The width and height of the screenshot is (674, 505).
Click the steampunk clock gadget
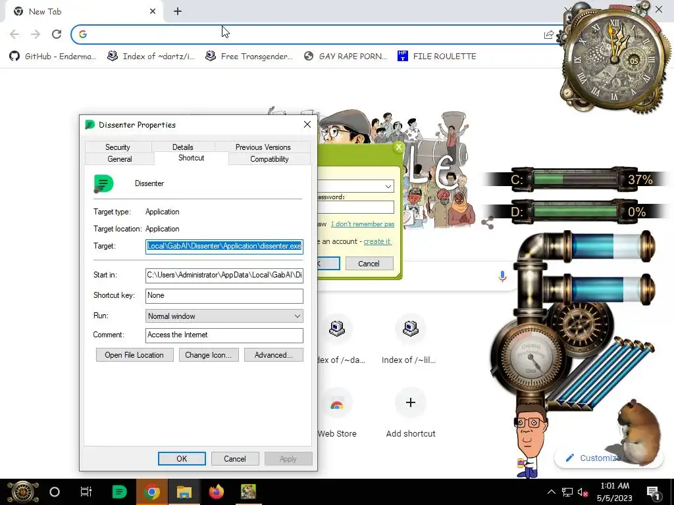click(615, 60)
